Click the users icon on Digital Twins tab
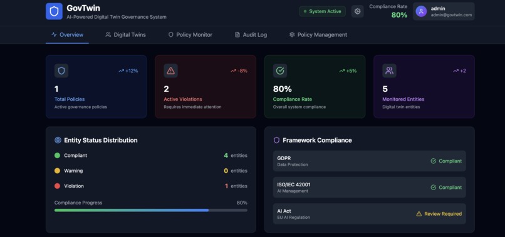 tap(108, 34)
